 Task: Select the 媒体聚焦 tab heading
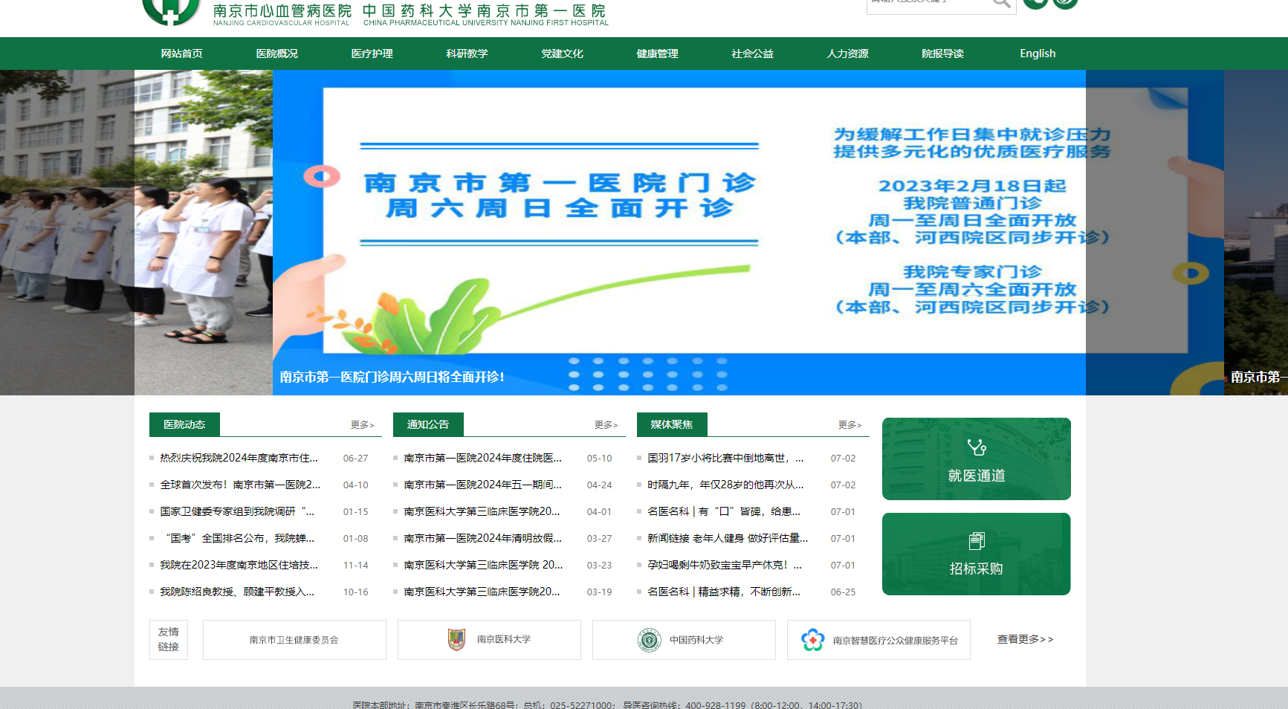(x=672, y=424)
